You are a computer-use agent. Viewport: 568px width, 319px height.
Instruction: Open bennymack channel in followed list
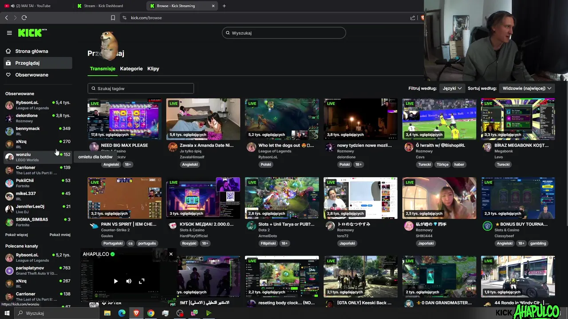point(38,131)
